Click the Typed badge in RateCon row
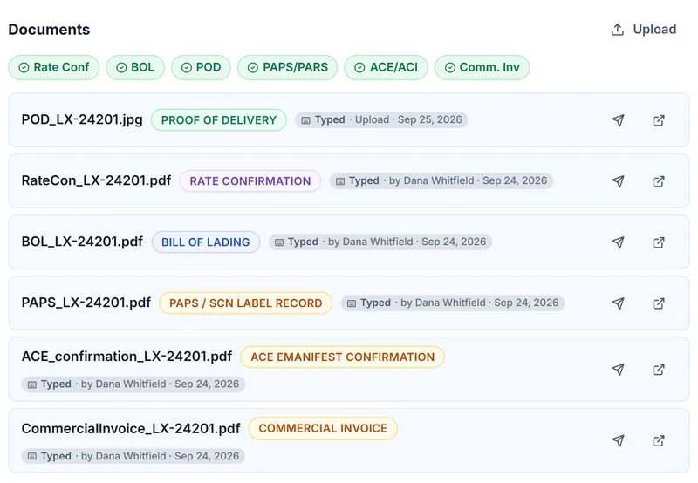 click(x=441, y=180)
